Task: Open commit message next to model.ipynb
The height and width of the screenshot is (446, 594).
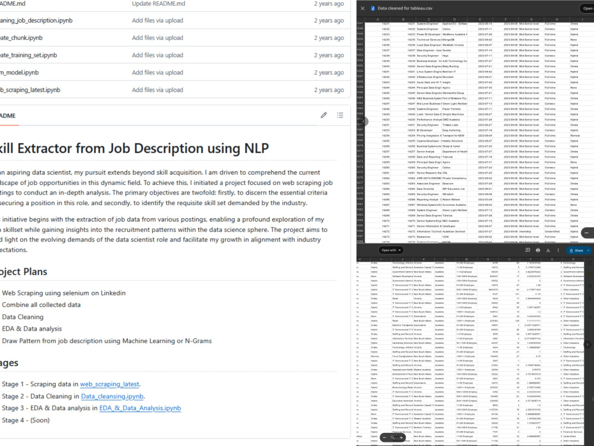Action: 157,73
